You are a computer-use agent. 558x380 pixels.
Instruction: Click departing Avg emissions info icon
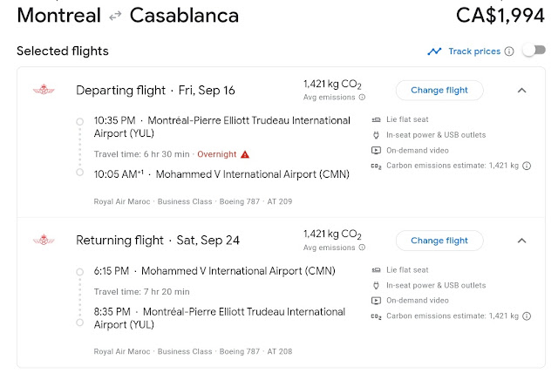pos(362,98)
